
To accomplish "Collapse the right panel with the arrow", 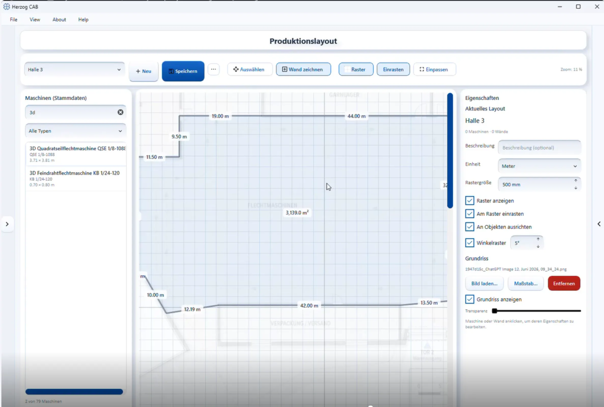I will (599, 224).
